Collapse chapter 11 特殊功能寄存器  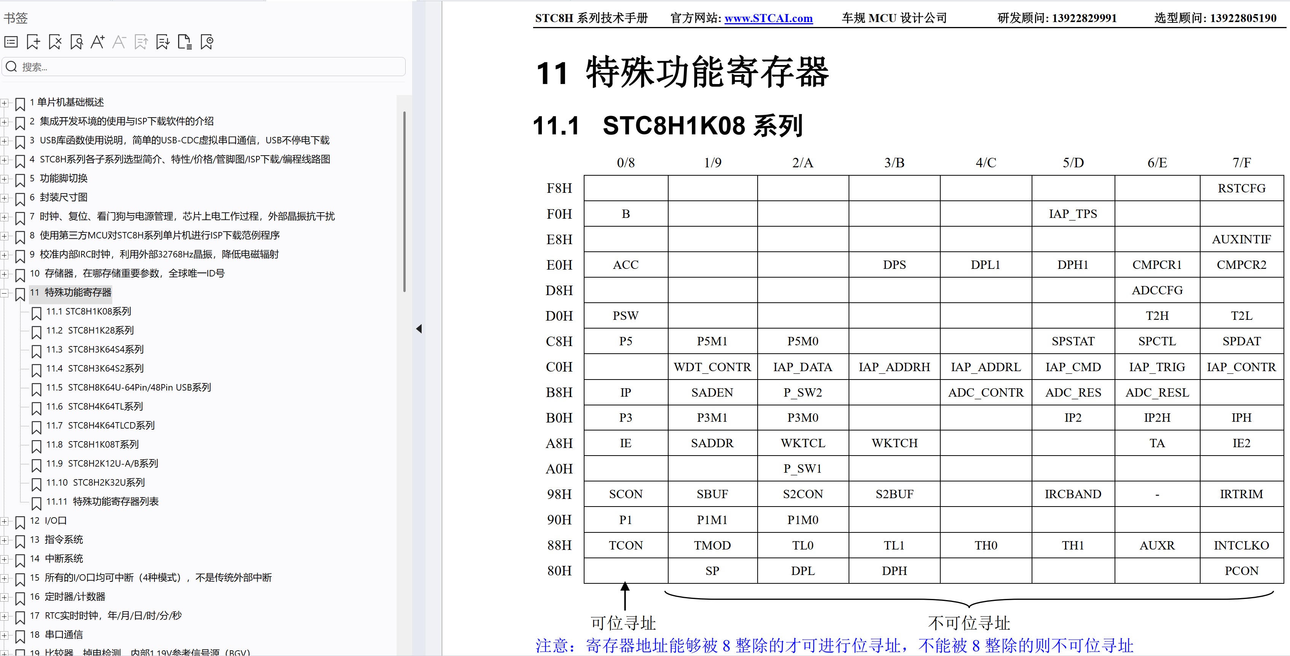(x=4, y=293)
